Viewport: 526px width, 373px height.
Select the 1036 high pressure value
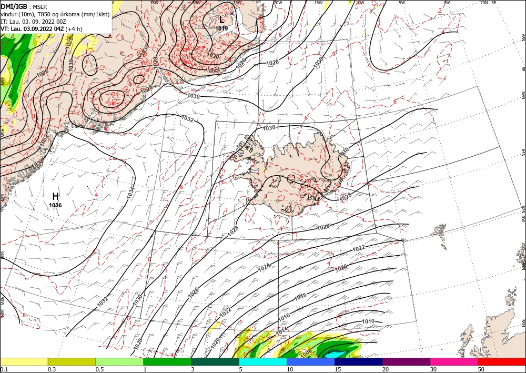[55, 205]
